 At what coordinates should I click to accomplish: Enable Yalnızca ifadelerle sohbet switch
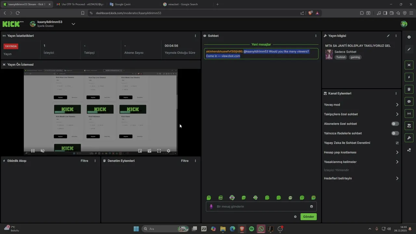(x=395, y=133)
